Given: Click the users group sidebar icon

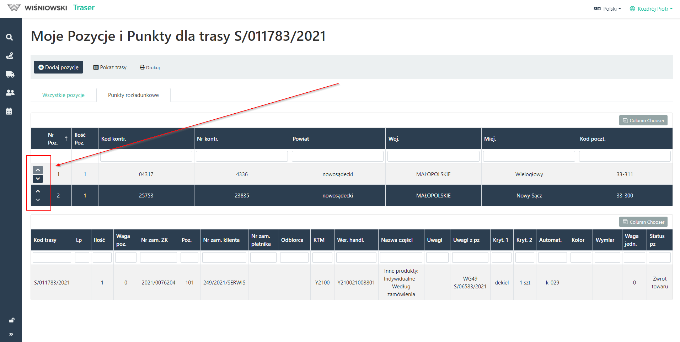Looking at the screenshot, I should [10, 93].
